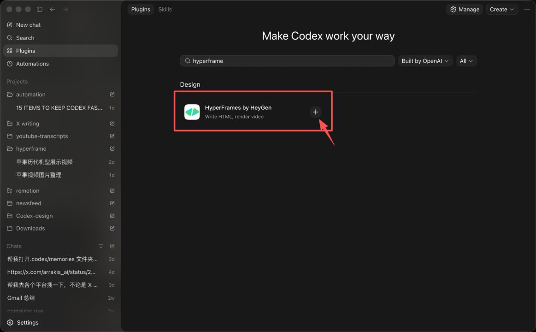Image resolution: width=536 pixels, height=332 pixels.
Task: New chat in hyperframe project icon
Action: (x=112, y=149)
